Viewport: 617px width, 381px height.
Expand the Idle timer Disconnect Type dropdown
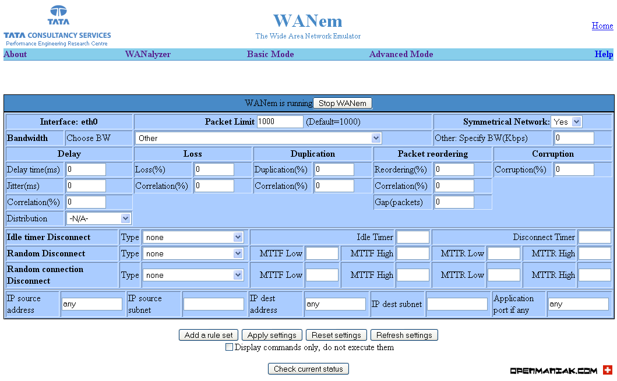[193, 237]
